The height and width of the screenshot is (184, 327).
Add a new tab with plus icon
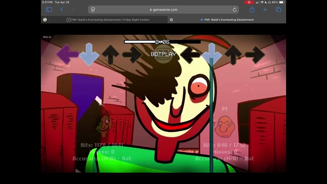(x=265, y=10)
